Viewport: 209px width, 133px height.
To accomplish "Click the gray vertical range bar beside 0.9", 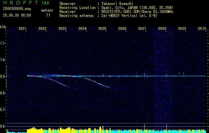I will click(7, 77).
